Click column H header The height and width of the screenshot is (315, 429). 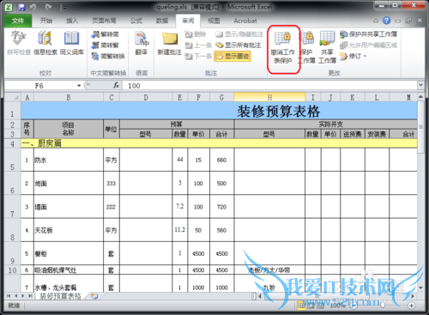click(269, 97)
